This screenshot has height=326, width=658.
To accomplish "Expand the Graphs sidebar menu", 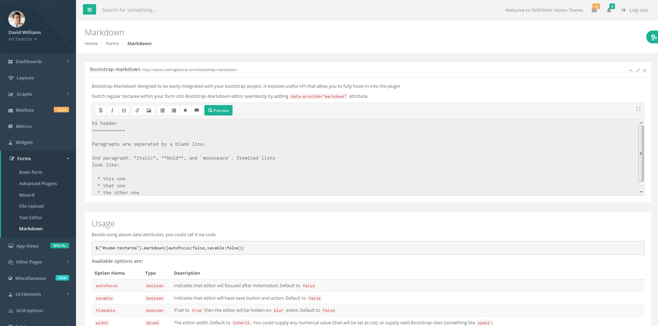I will click(38, 94).
